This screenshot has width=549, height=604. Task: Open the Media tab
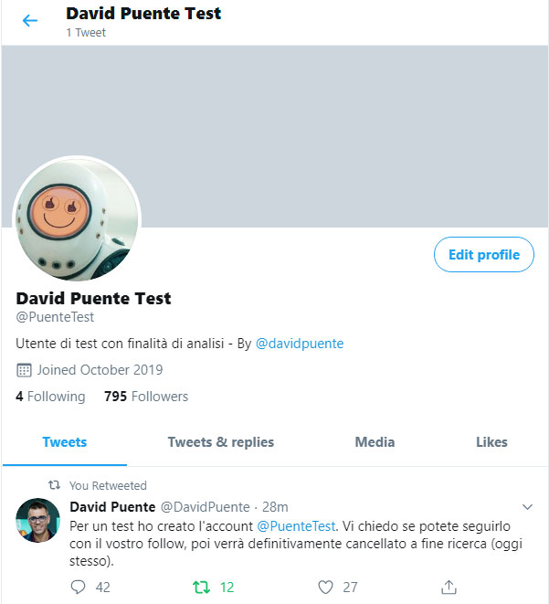coord(375,442)
